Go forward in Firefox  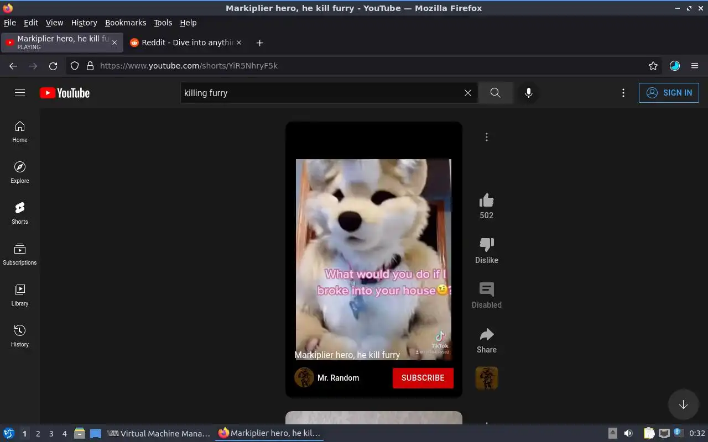coord(33,66)
